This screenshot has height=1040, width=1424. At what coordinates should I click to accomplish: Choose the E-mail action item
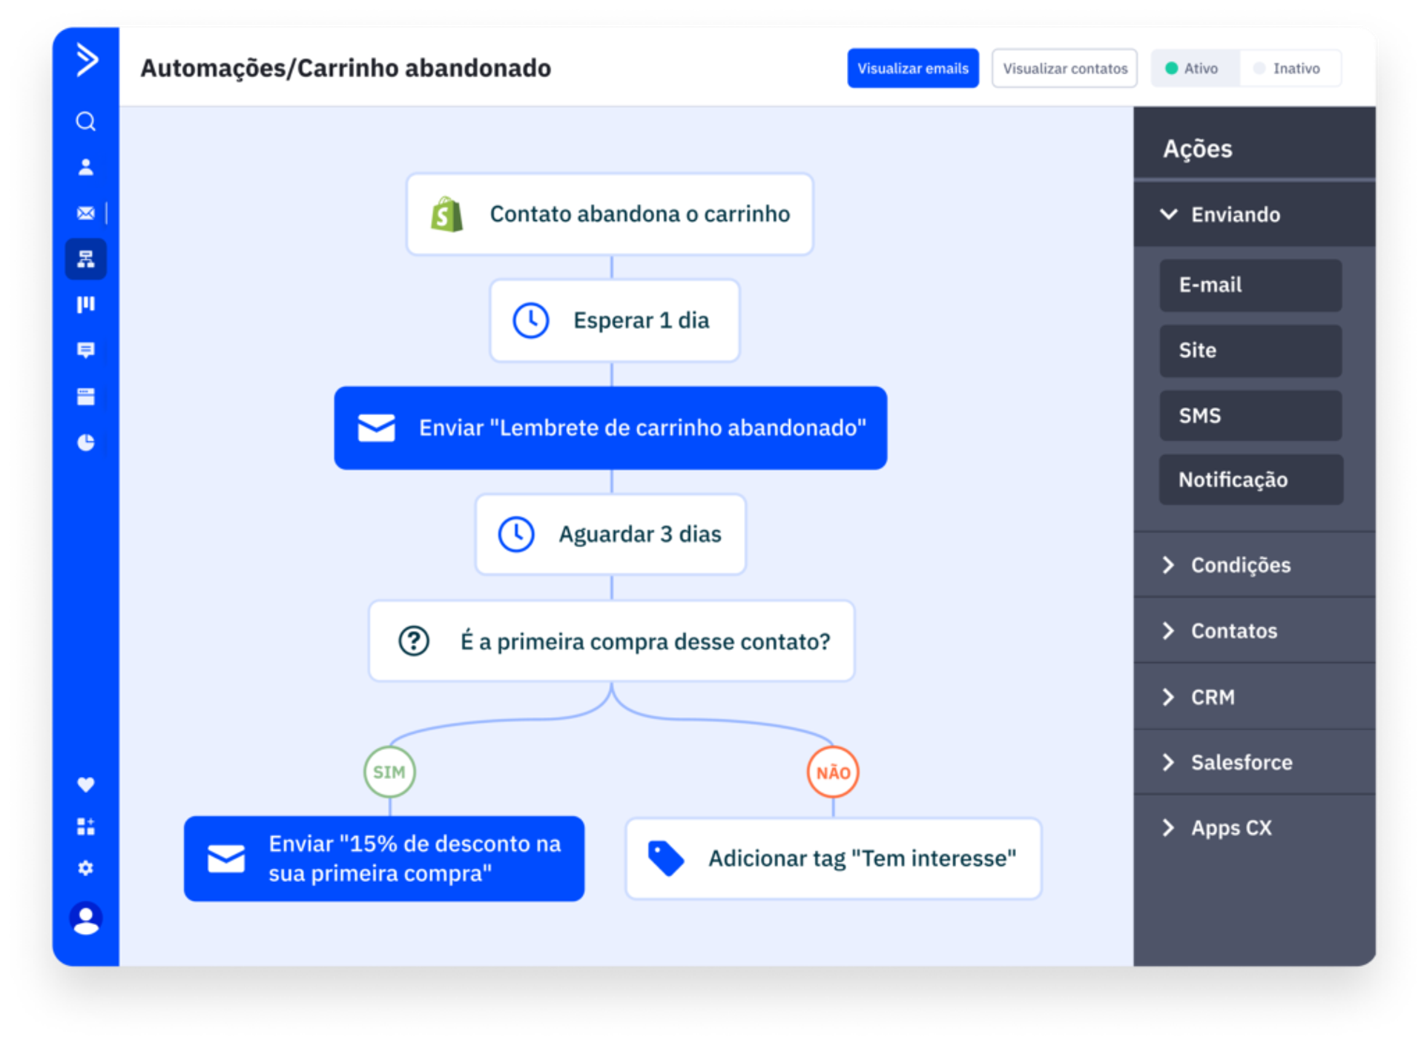pyautogui.click(x=1250, y=285)
